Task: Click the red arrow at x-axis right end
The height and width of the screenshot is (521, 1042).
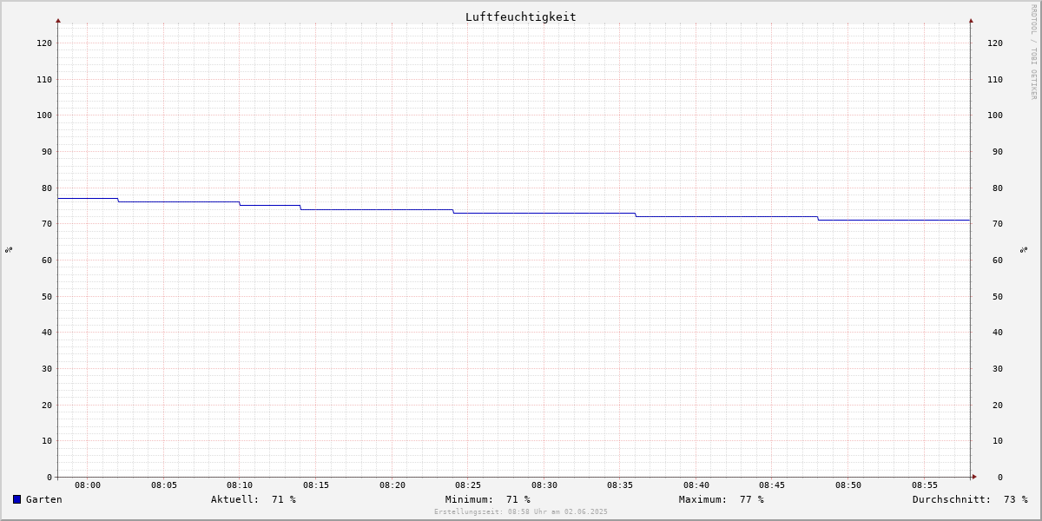Action: (x=974, y=477)
